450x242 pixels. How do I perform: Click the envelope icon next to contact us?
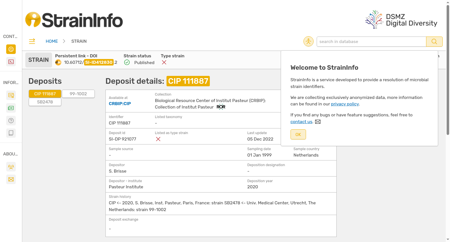click(318, 122)
